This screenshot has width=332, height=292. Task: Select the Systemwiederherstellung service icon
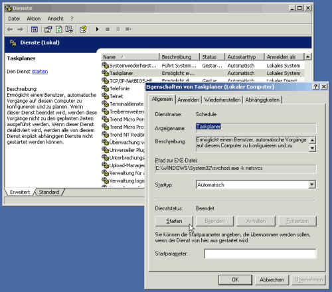pos(105,65)
